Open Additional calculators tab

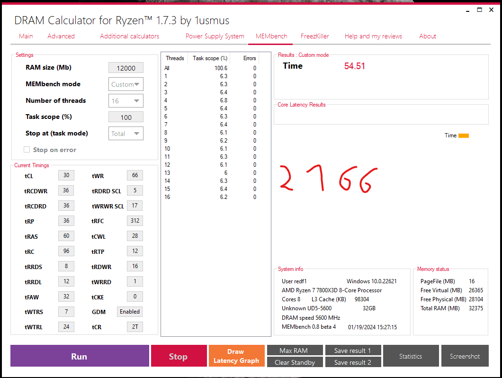coord(129,36)
